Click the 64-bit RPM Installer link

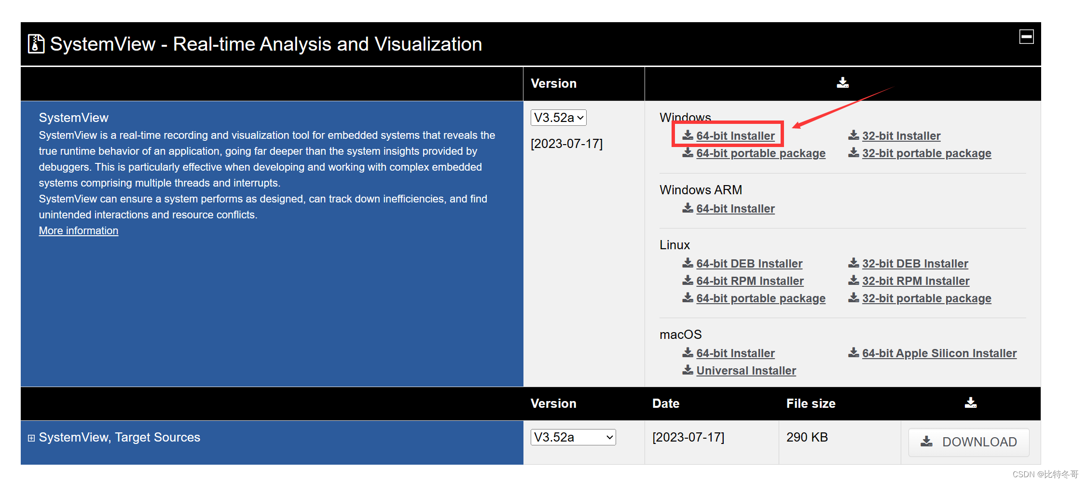[x=750, y=281]
